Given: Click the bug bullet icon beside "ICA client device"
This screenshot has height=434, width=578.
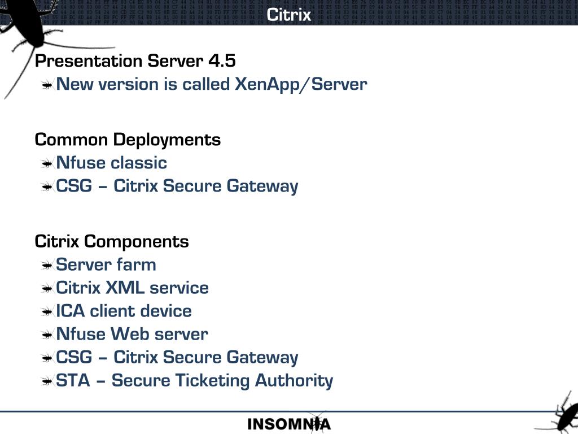Looking at the screenshot, I should point(47,312).
